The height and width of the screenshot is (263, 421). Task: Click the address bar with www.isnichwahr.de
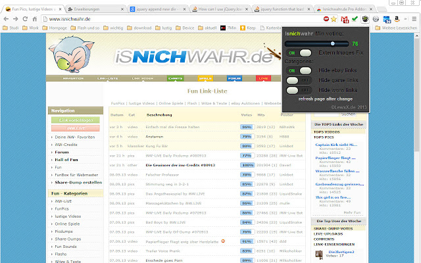click(x=183, y=19)
